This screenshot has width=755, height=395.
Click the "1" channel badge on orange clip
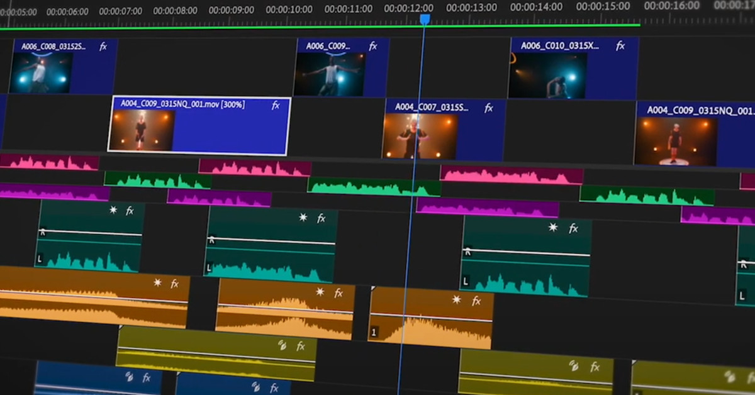coord(374,331)
